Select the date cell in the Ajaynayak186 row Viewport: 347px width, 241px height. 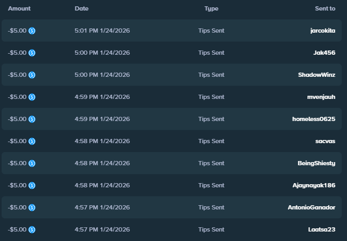coord(102,185)
